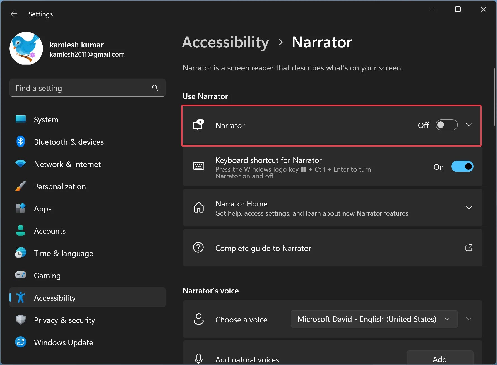Open the Bluetooth & devices icon
Viewport: 497px width, 365px height.
(21, 142)
